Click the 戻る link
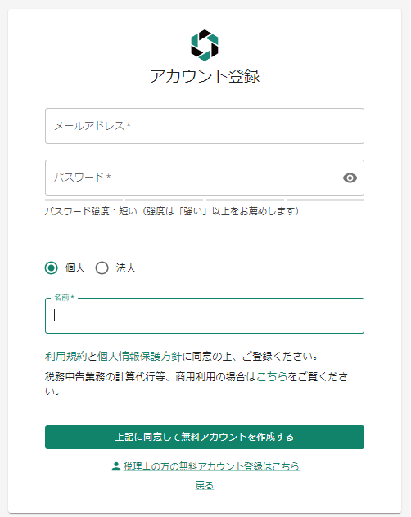The image size is (411, 517). coord(205,485)
